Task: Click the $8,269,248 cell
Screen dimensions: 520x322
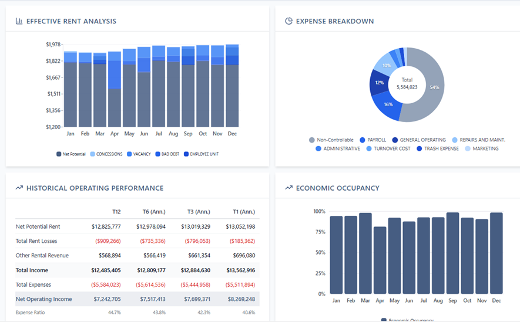Action: click(241, 299)
